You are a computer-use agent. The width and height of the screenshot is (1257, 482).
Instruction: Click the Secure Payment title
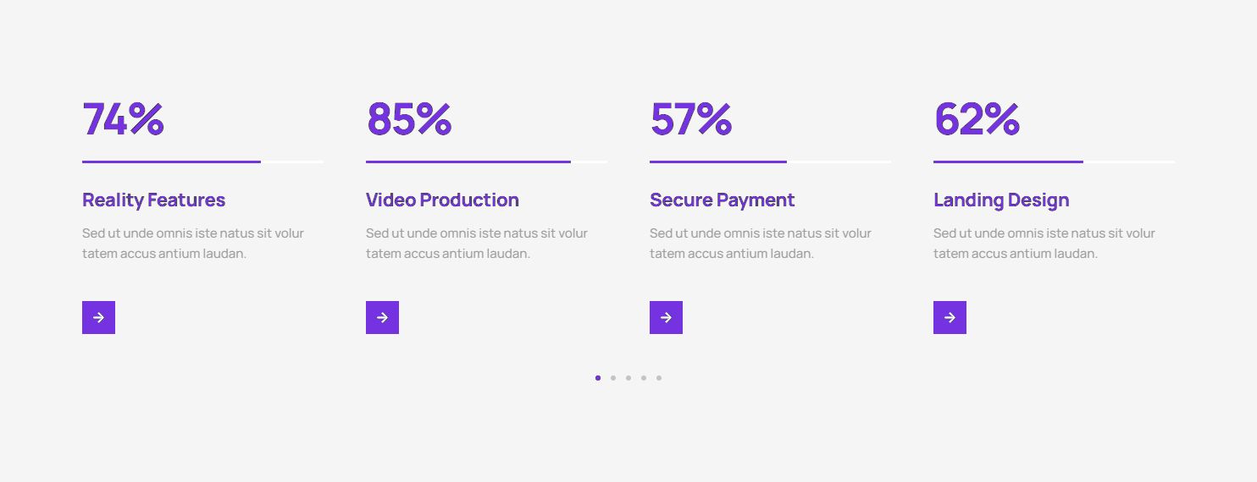point(722,200)
